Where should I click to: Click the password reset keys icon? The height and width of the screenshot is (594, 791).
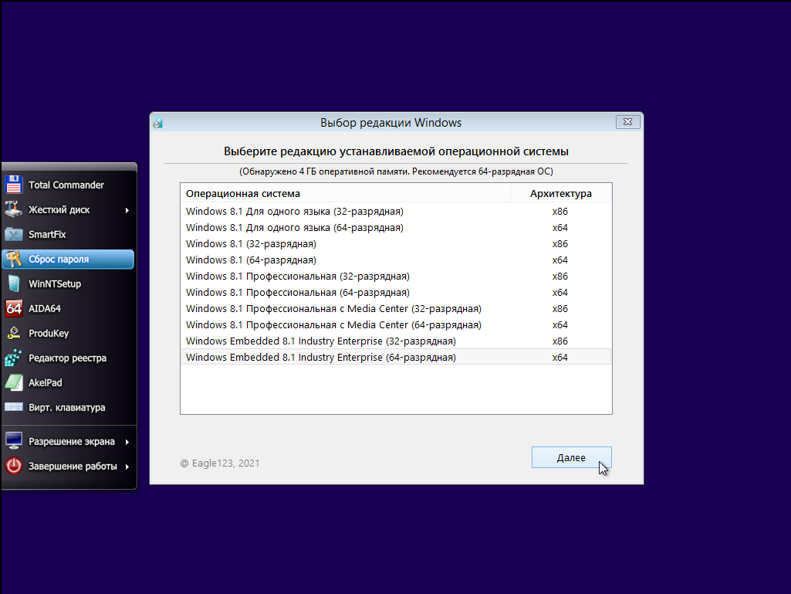(14, 259)
